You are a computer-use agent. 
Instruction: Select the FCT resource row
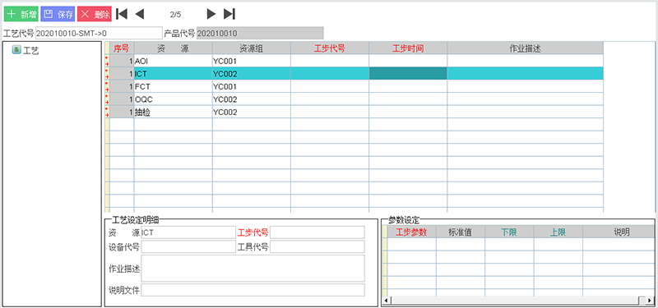point(354,87)
